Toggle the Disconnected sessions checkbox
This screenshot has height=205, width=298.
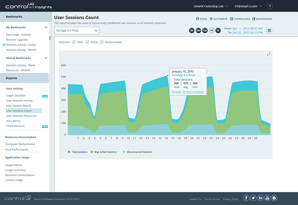[102, 42]
